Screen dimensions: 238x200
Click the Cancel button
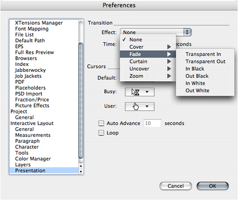tap(176, 186)
